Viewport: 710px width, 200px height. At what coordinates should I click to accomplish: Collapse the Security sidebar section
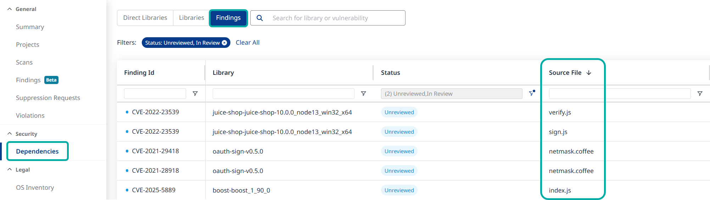10,134
